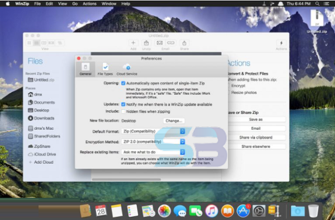
Task: Enable include hidden files when zipping
Action: (x=123, y=111)
